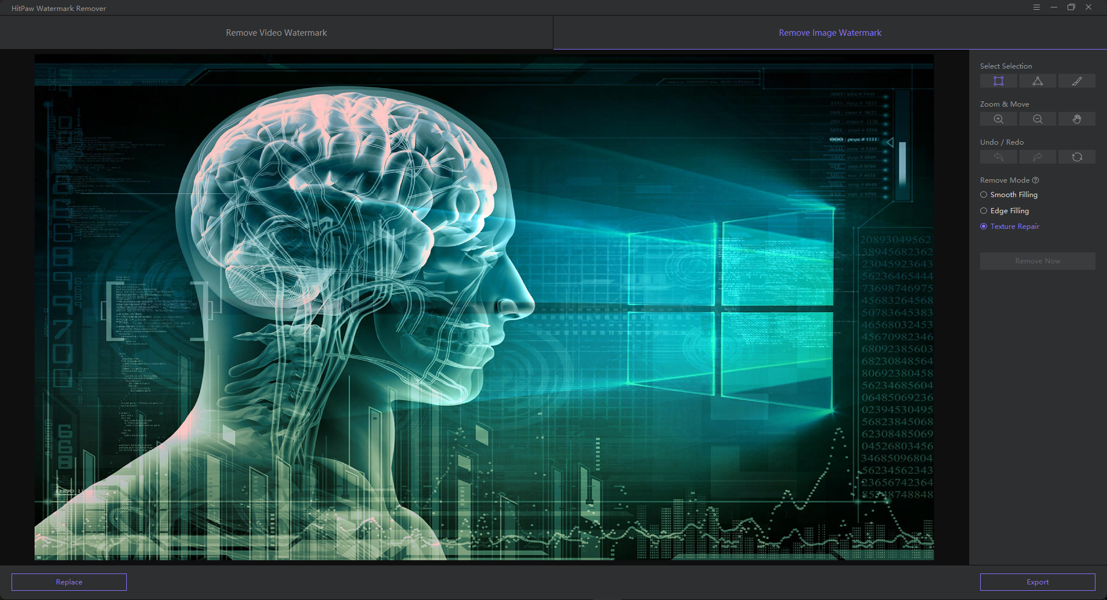Open the hamburger menu in title bar

tap(1037, 7)
